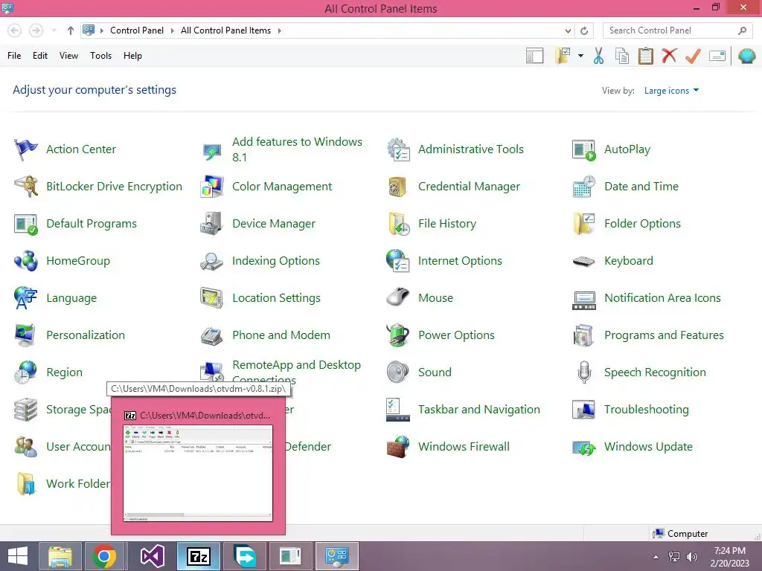Click the Classic Shell settings shell icon
Image resolution: width=762 pixels, height=571 pixels.
(746, 56)
